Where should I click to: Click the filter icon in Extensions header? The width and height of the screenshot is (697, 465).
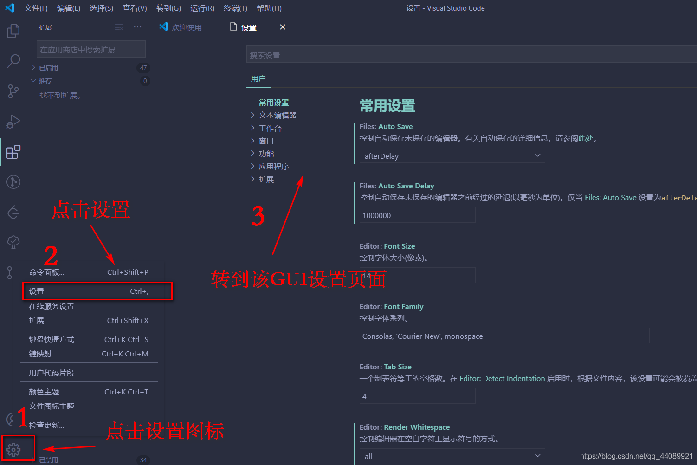[119, 27]
